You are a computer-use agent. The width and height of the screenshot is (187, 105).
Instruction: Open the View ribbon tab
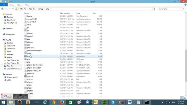click(x=27, y=5)
